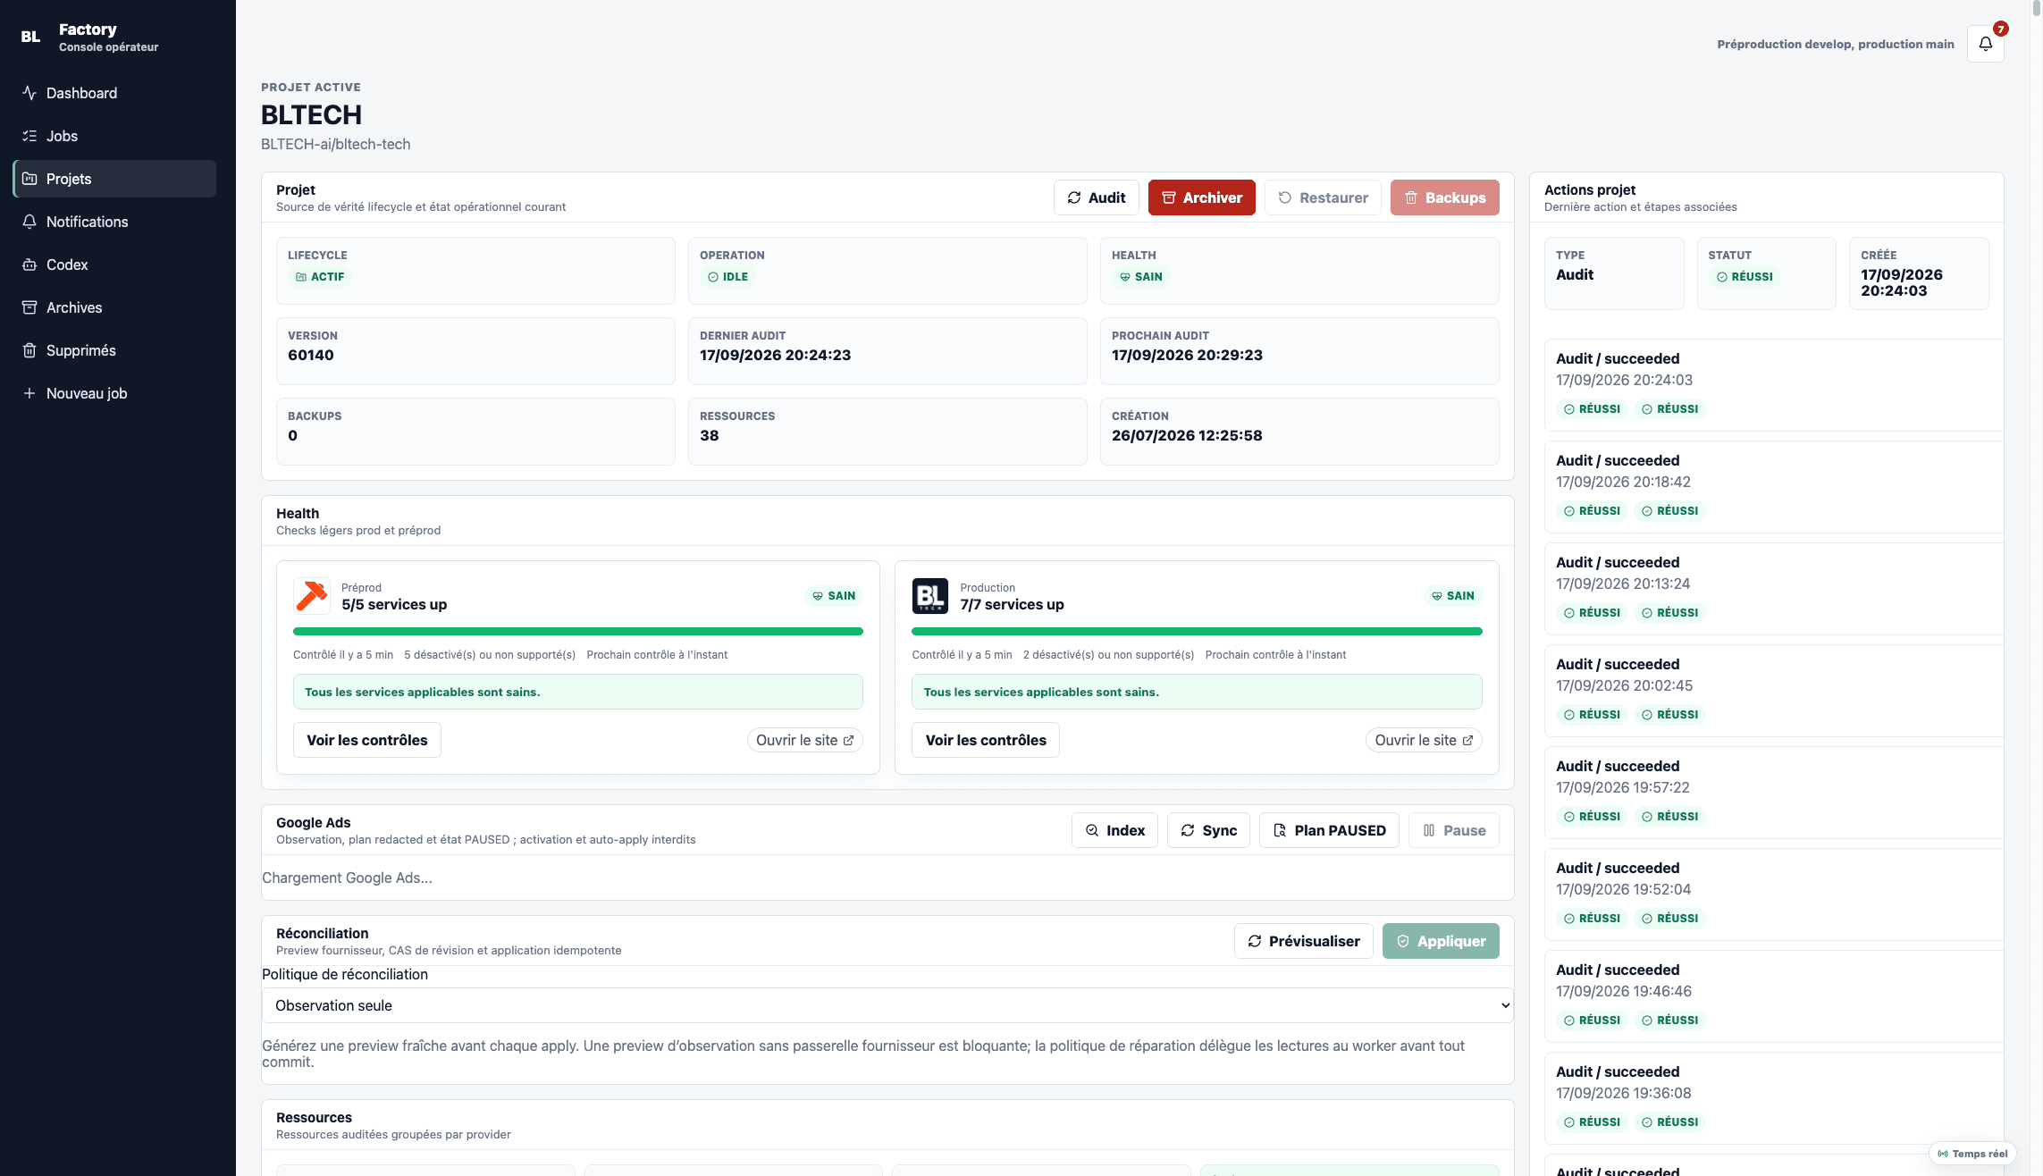Open the Archives page
The width and height of the screenshot is (2043, 1176).
coord(114,307)
